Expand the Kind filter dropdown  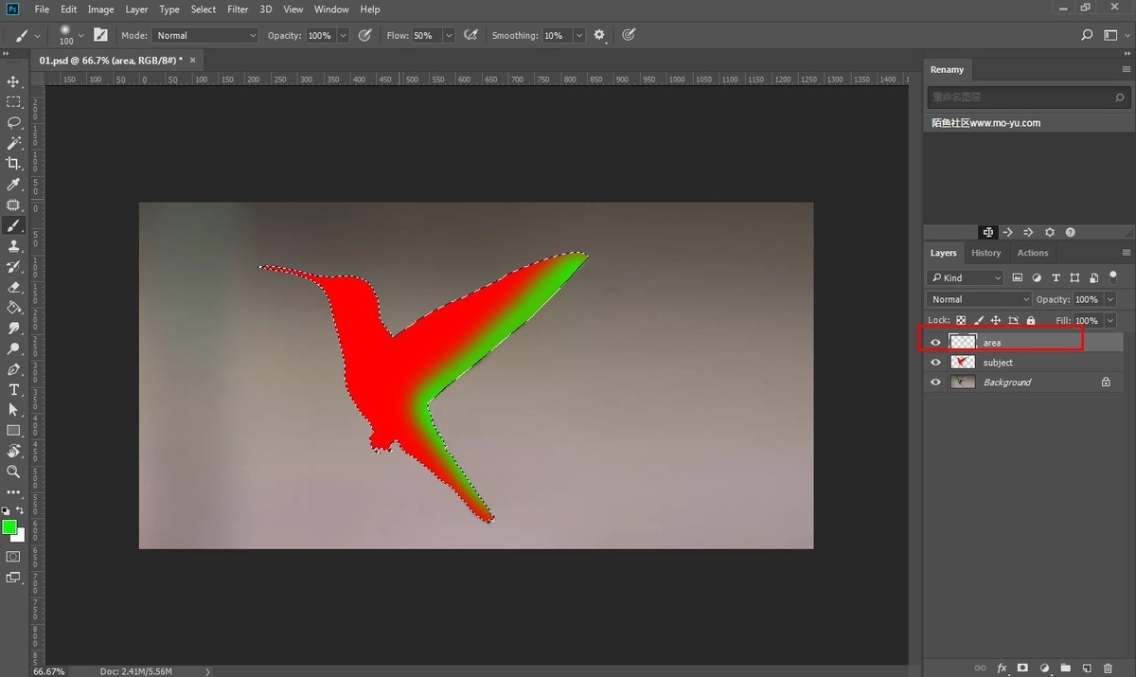965,277
